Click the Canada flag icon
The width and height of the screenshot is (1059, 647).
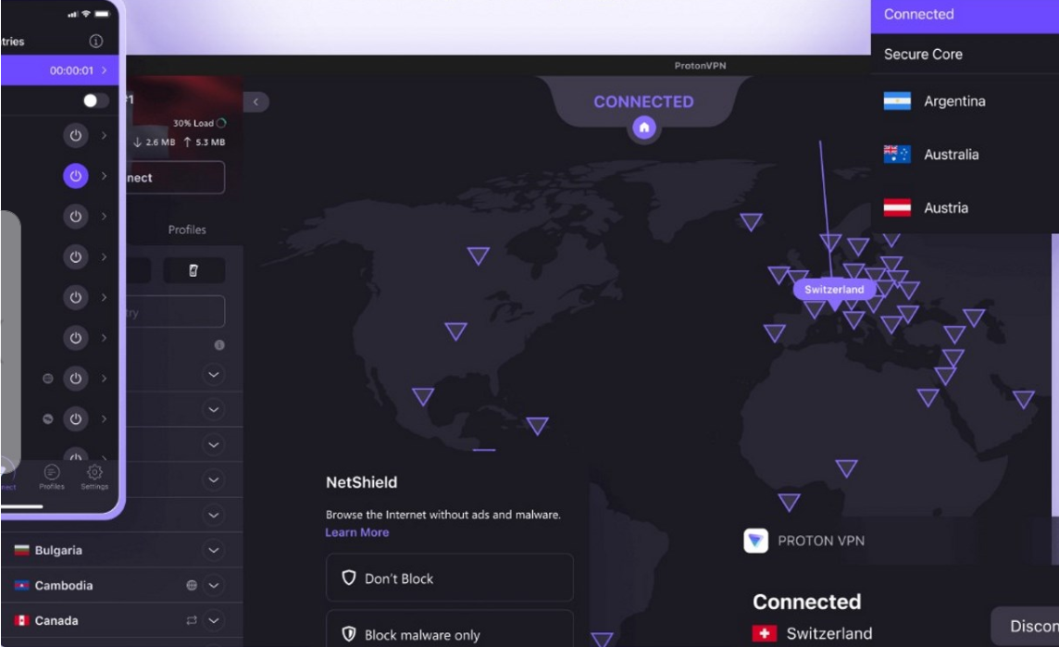coord(21,621)
